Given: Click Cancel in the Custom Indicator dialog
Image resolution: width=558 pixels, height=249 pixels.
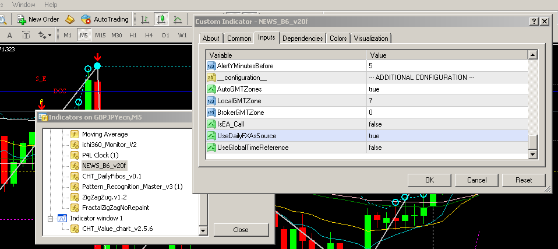Looking at the screenshot, I should click(477, 180).
